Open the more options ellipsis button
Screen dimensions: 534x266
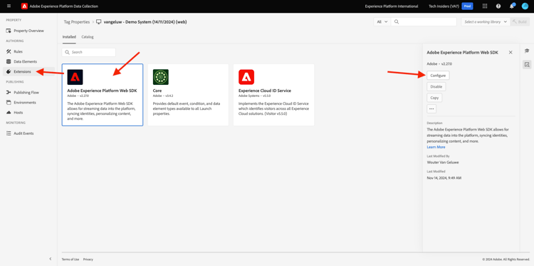point(431,109)
